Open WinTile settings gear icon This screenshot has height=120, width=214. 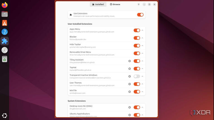(130, 92)
